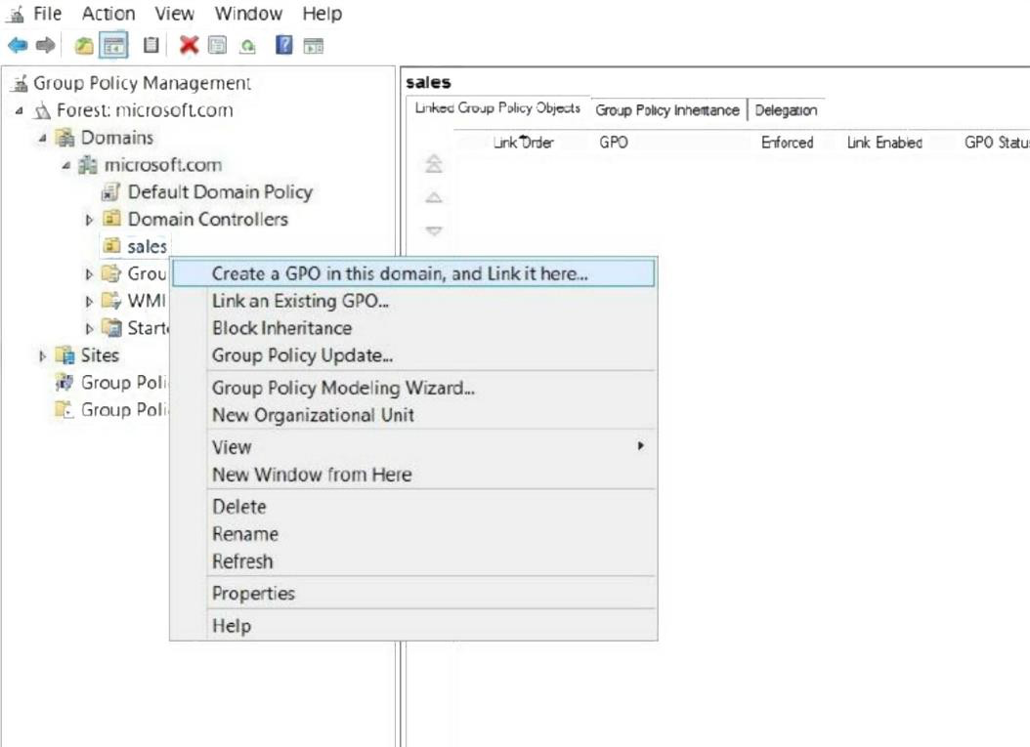Sort by the Enforced column header
Screen dimensions: 1030x747
click(787, 143)
